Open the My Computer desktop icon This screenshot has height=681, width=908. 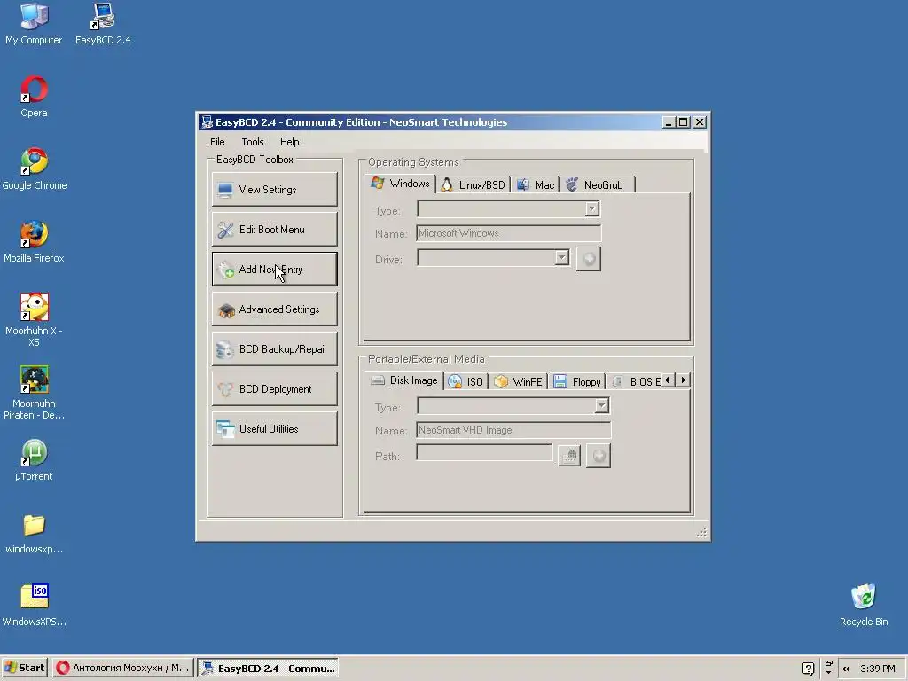[34, 23]
